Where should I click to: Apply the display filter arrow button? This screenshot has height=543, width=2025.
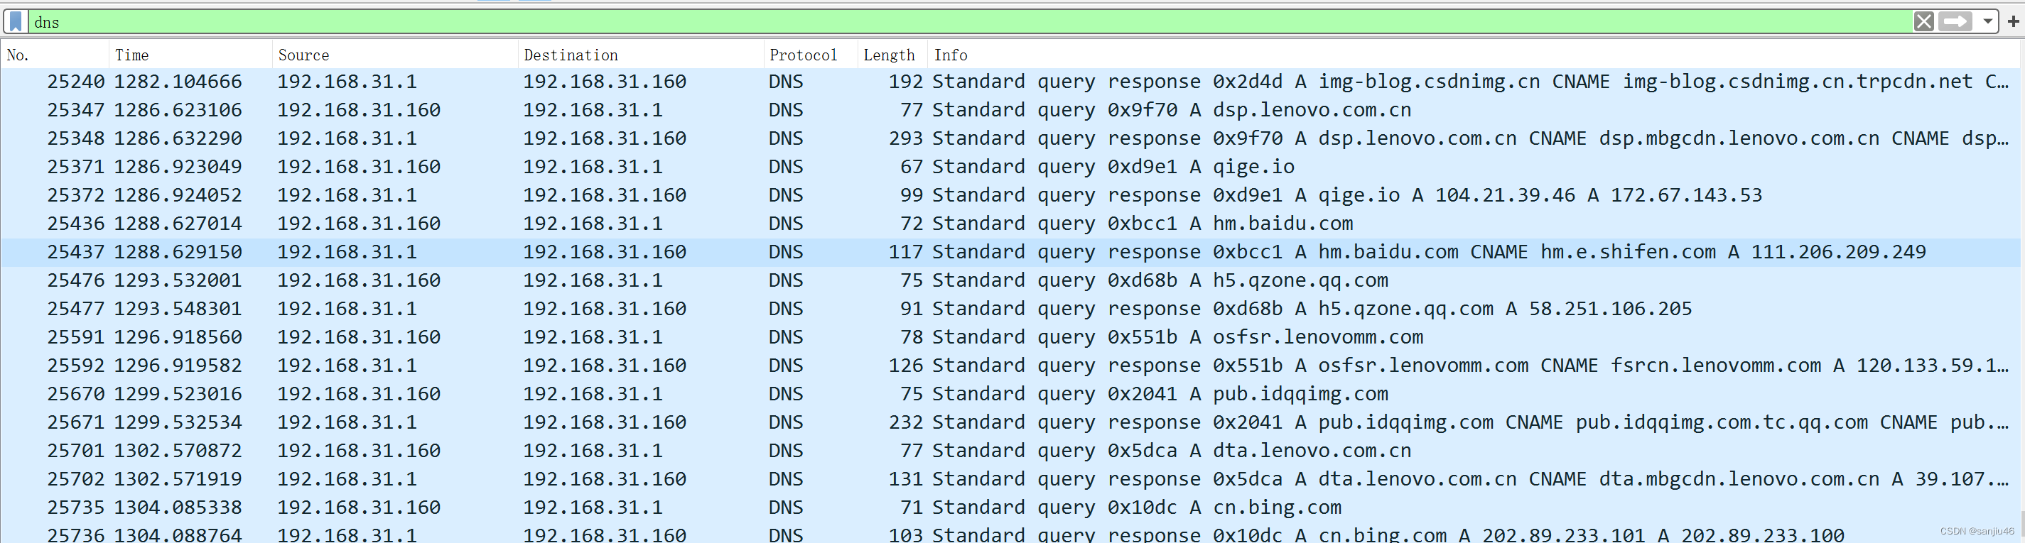pyautogui.click(x=1956, y=22)
